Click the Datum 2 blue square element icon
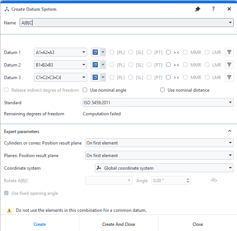Viewport: 237px width, 231px height. tap(95, 65)
